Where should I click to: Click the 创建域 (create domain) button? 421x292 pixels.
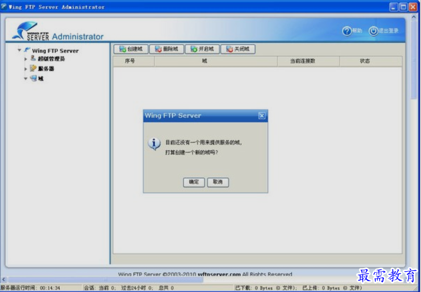coord(131,49)
